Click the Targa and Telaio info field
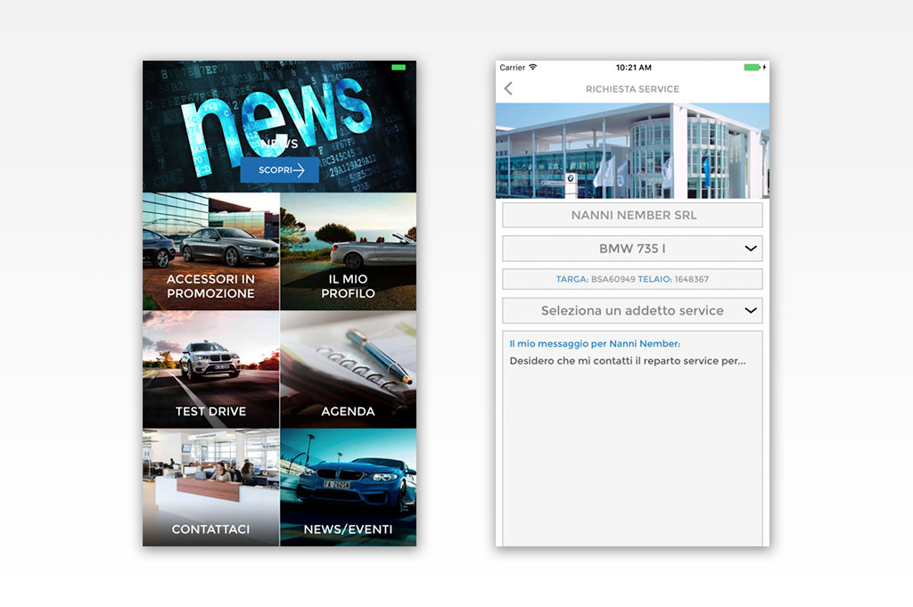The height and width of the screenshot is (607, 913). (632, 279)
